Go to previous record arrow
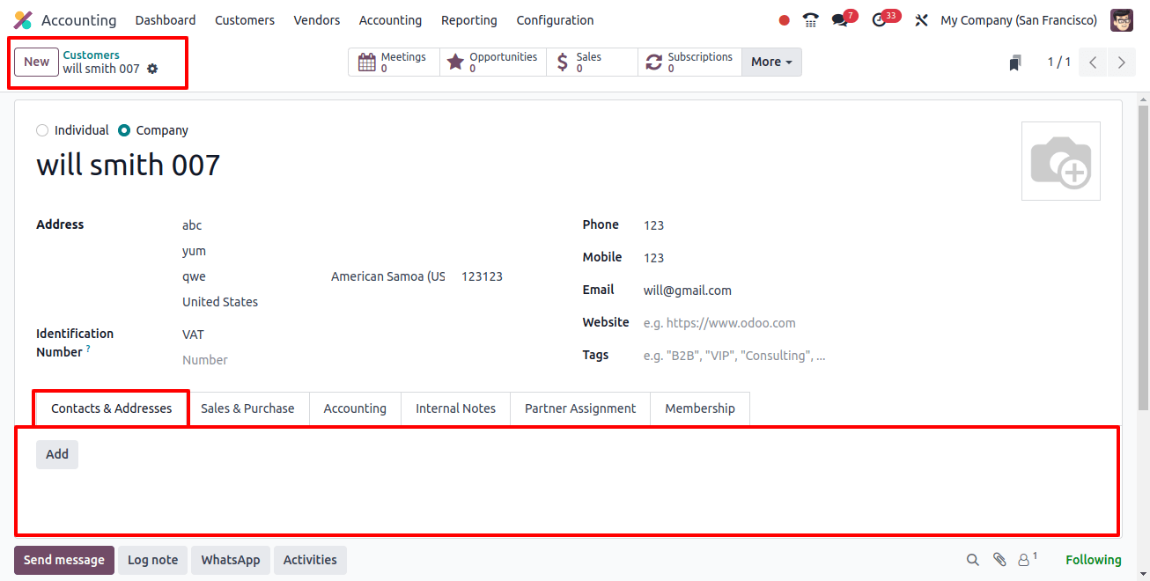 tap(1093, 63)
